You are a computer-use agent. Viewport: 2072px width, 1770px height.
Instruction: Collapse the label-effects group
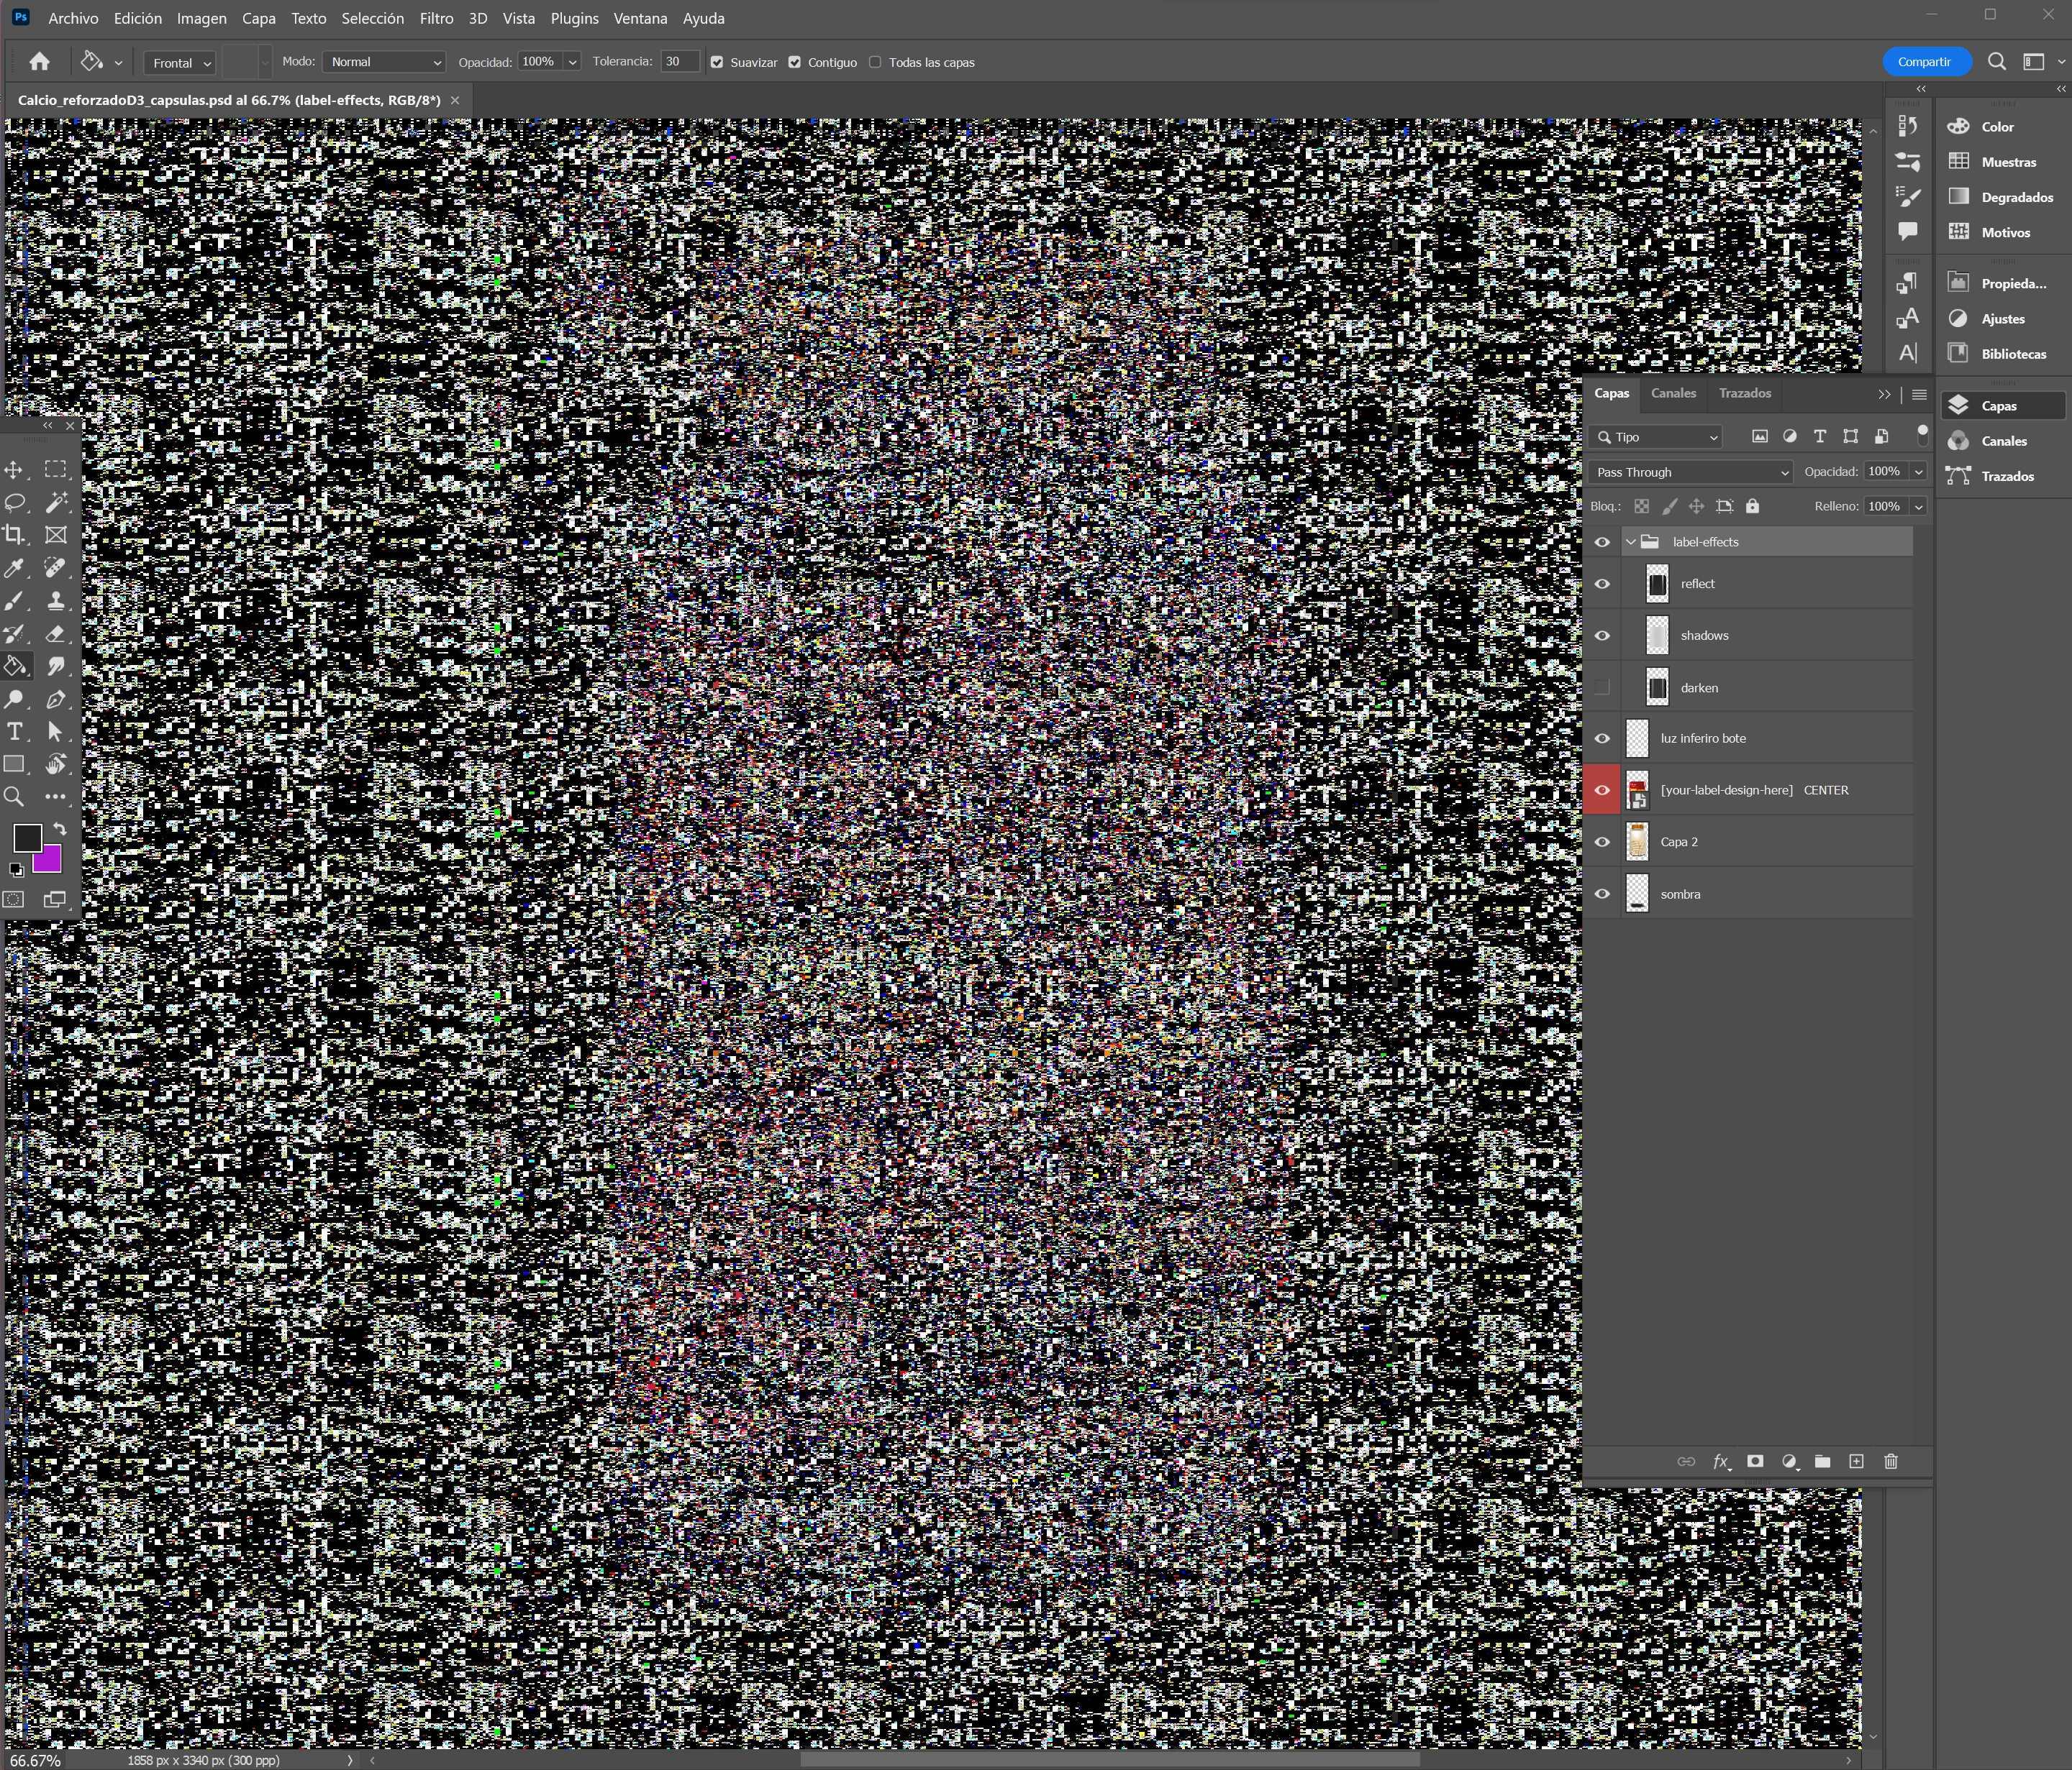click(1631, 541)
